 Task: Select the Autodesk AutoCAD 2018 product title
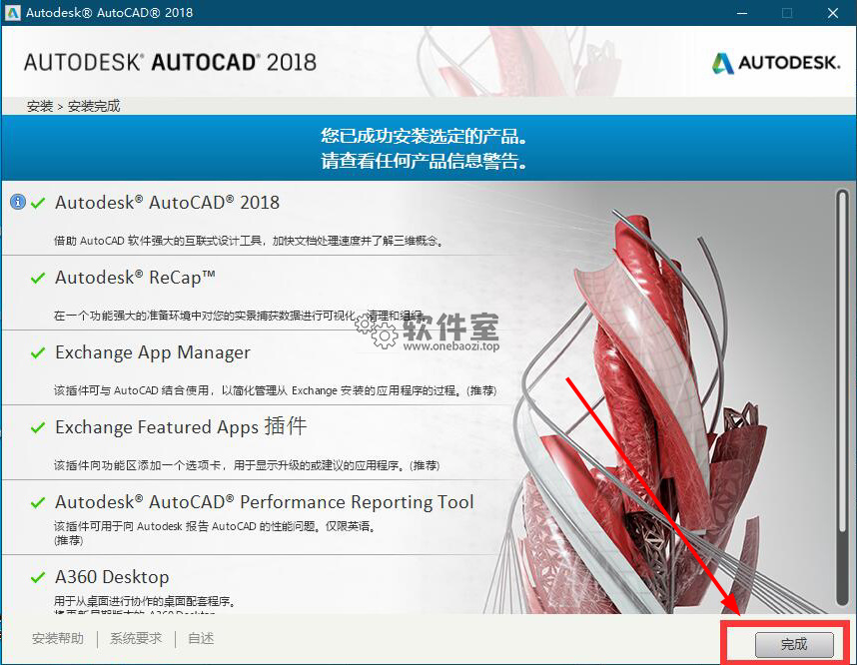coord(167,203)
